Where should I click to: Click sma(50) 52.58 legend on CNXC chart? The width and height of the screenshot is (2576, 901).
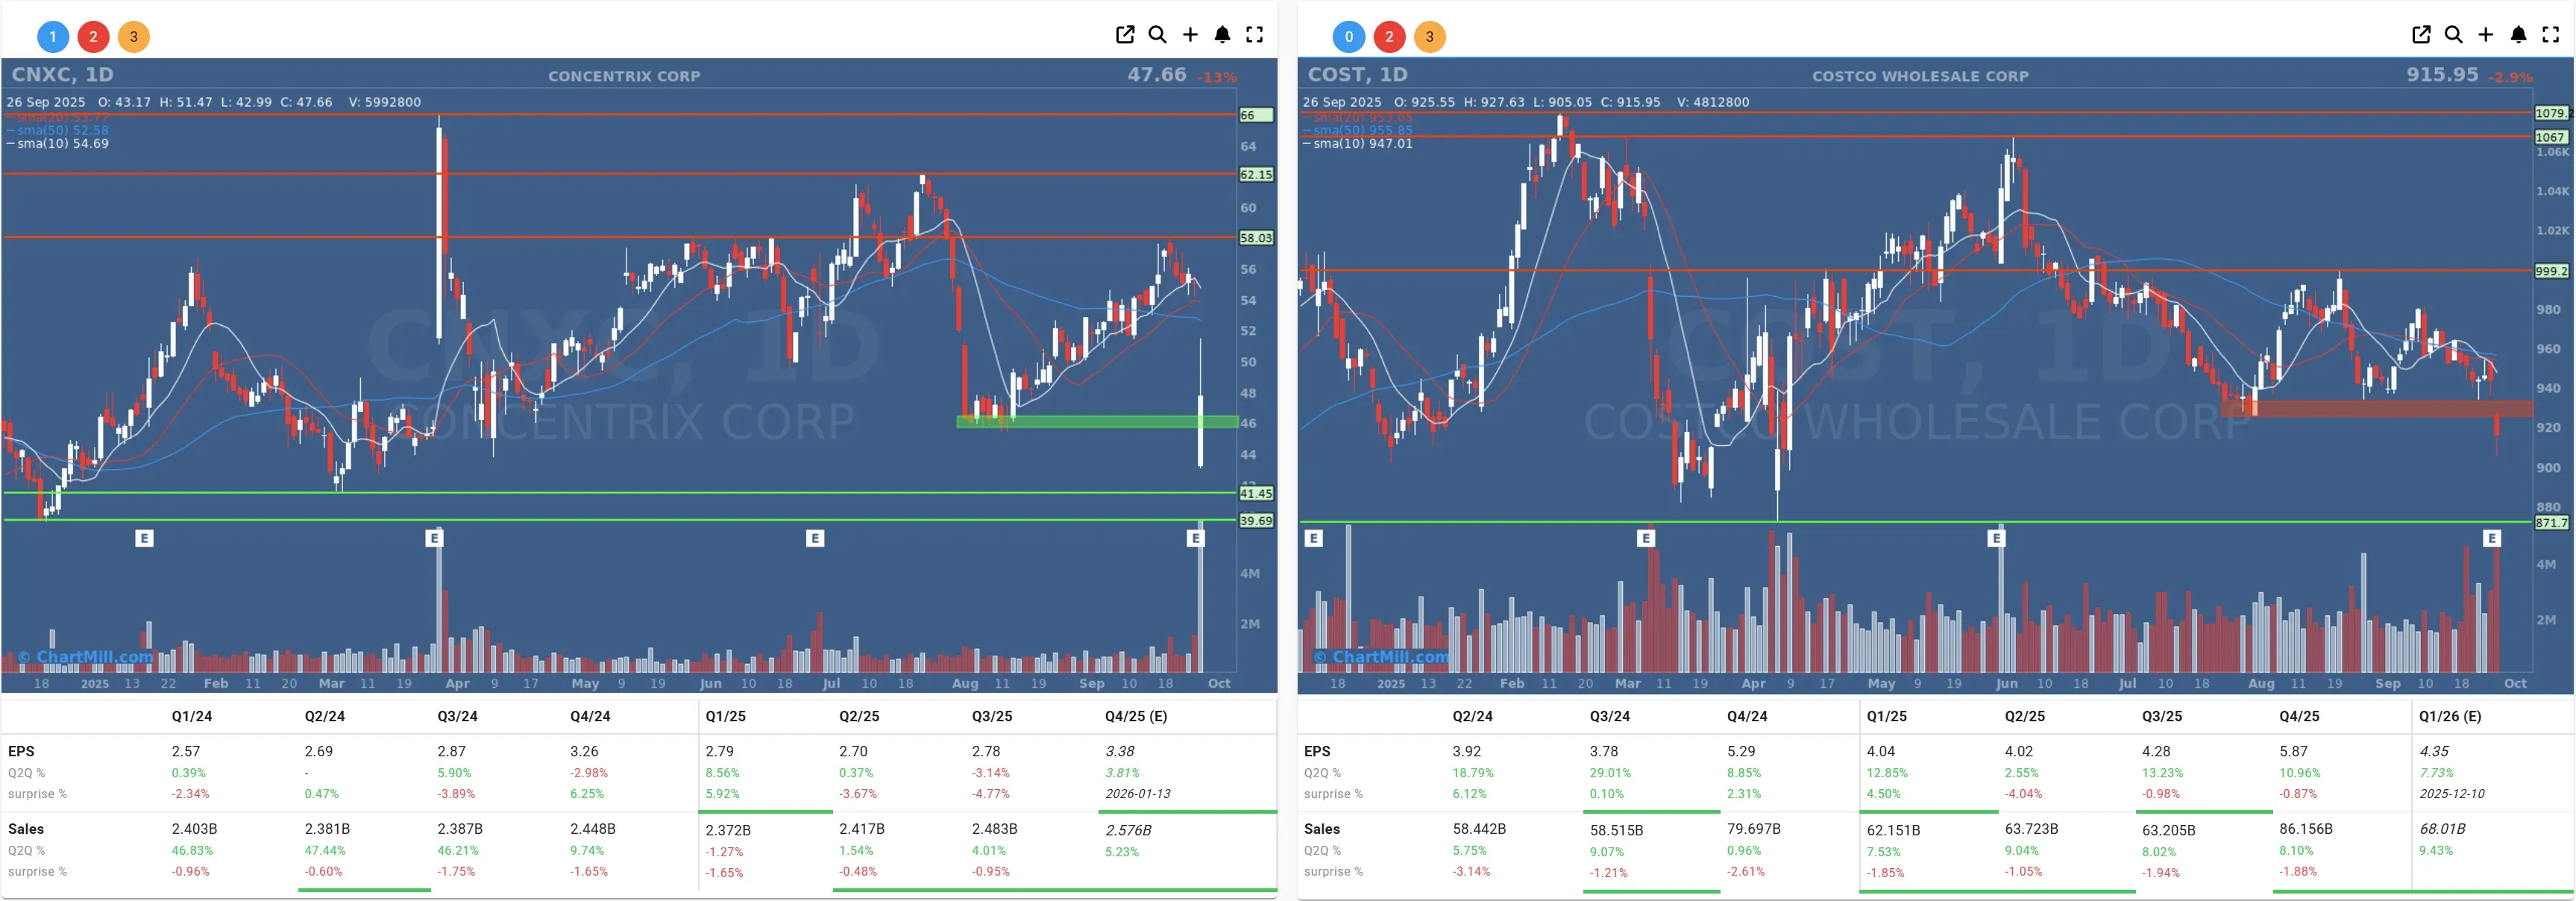coord(58,130)
